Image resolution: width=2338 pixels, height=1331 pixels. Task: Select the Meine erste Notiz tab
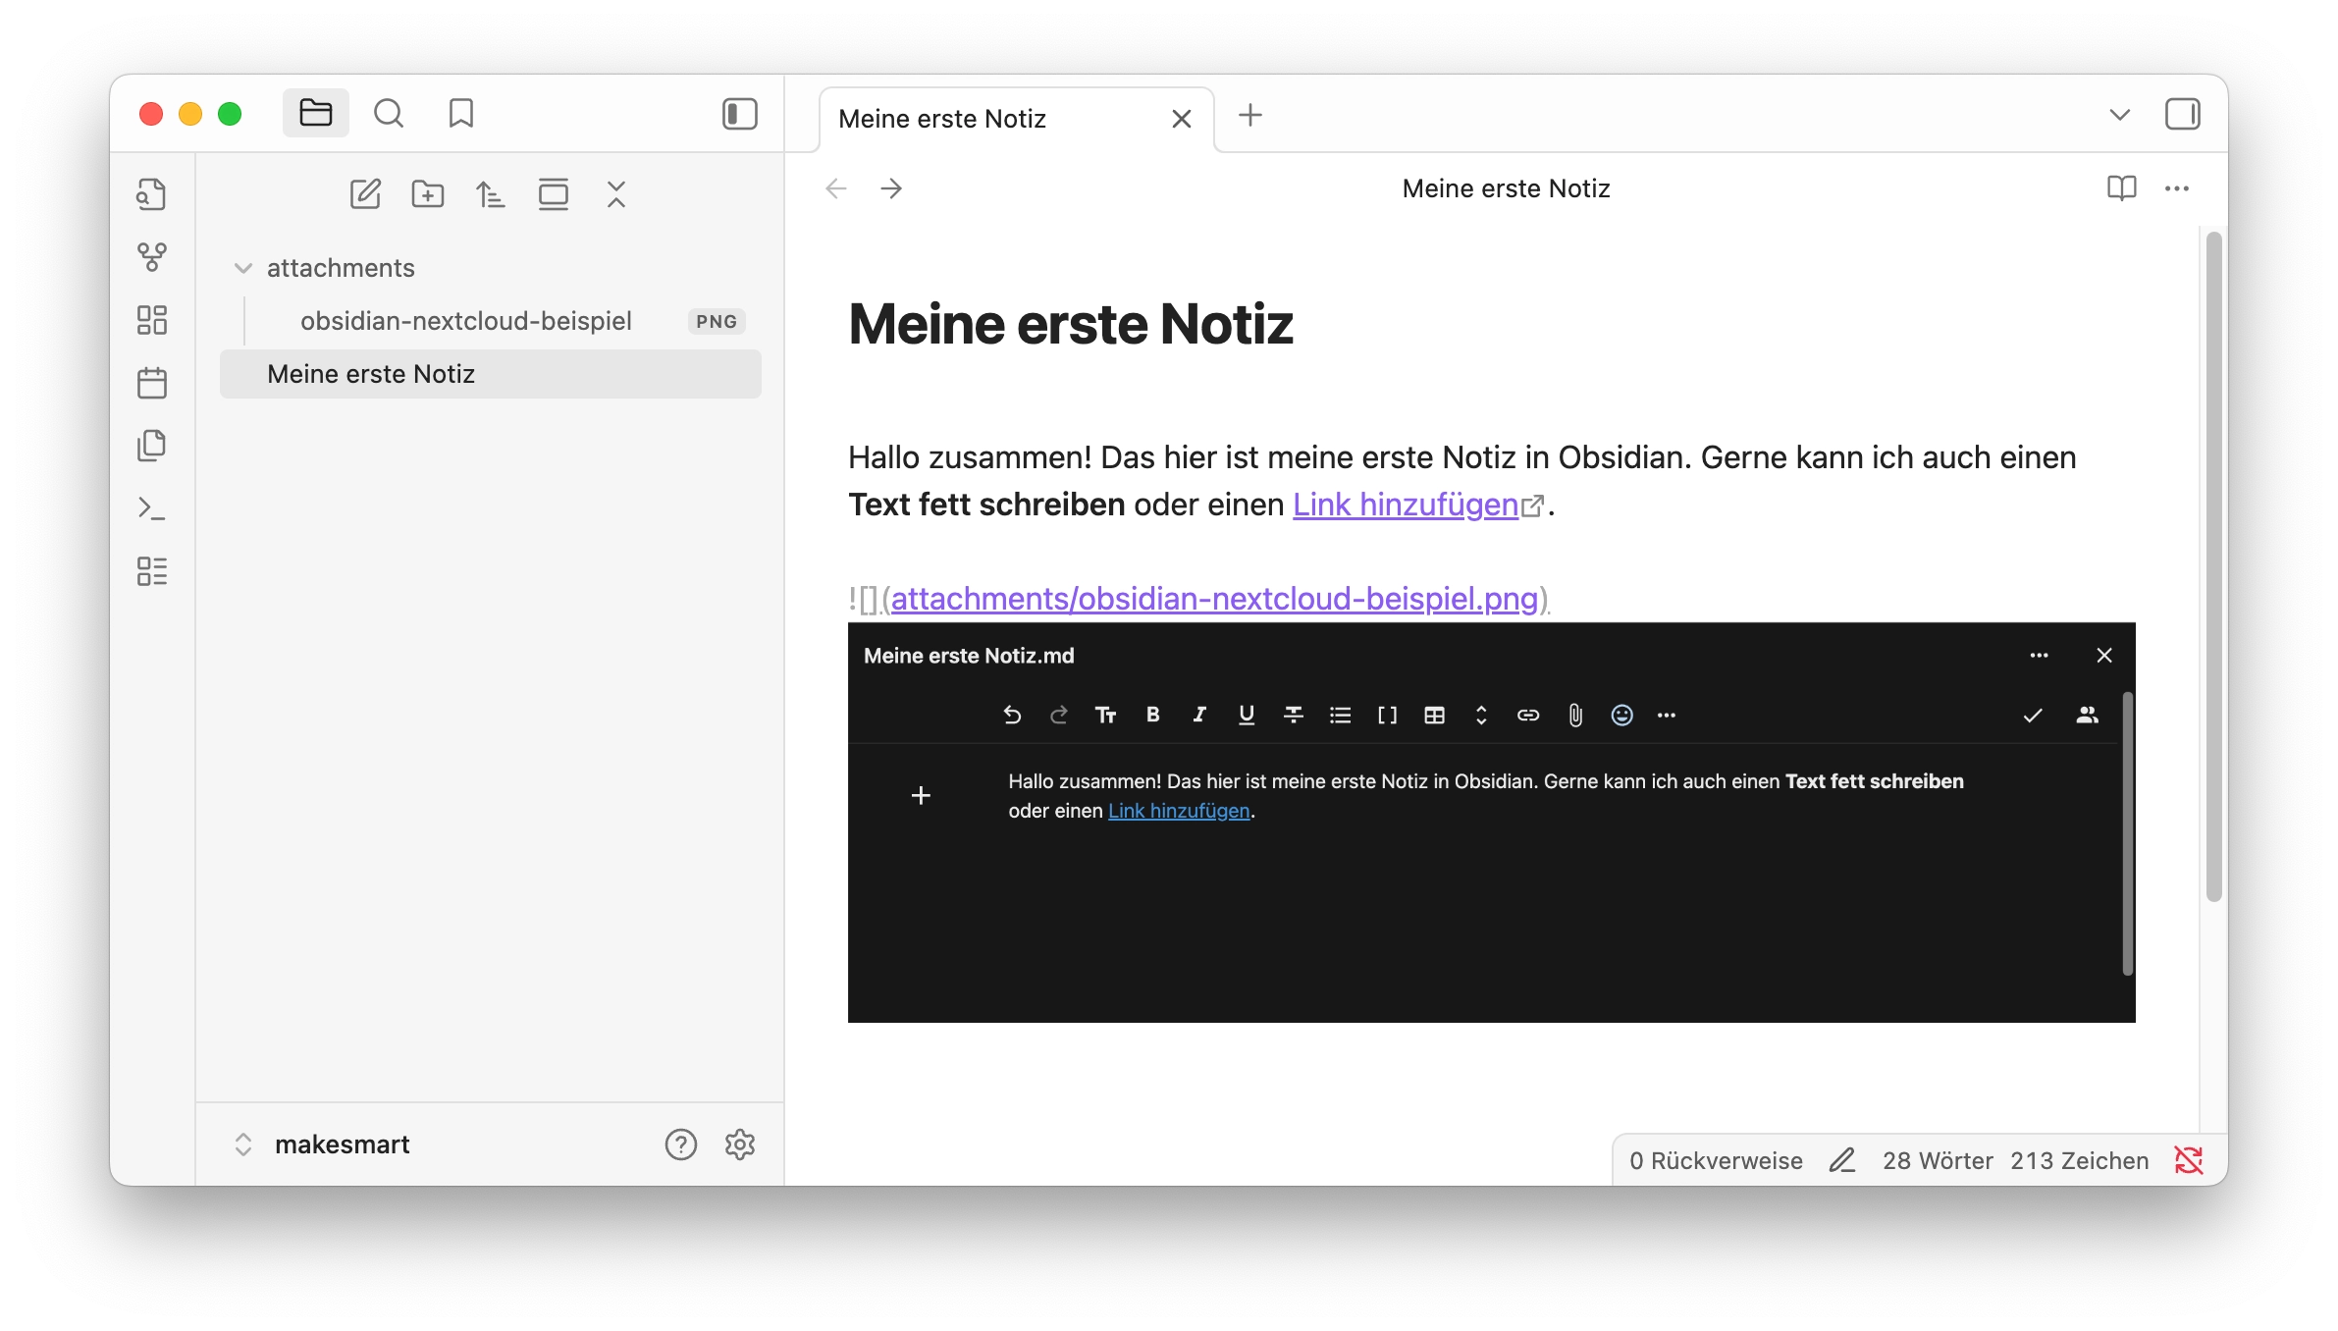[x=942, y=119]
